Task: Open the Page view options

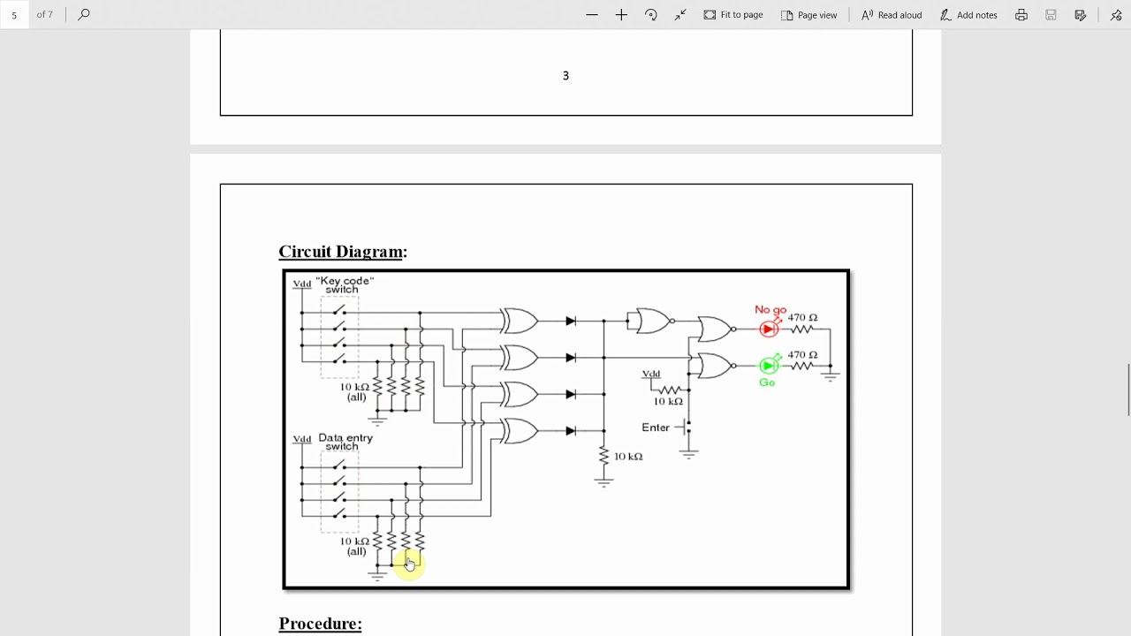Action: (x=809, y=14)
